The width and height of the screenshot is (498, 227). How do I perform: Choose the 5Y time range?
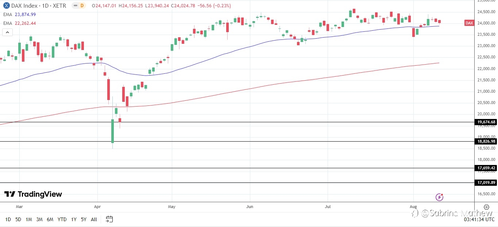[84, 219]
